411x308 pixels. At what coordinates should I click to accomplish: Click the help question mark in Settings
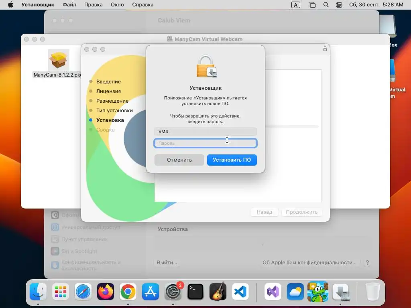click(367, 262)
